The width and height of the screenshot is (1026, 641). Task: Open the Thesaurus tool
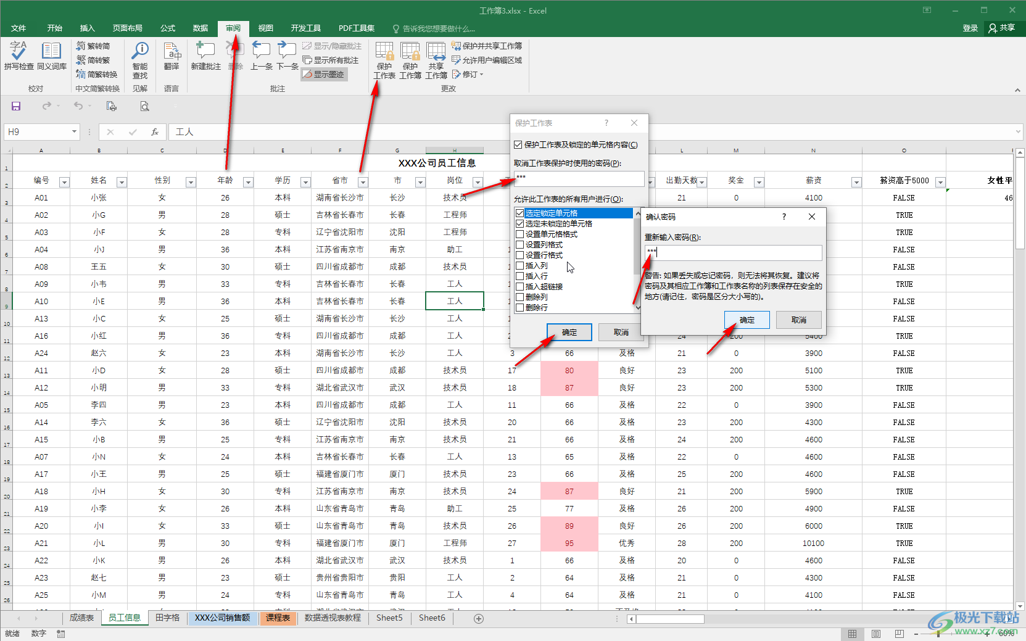click(52, 56)
